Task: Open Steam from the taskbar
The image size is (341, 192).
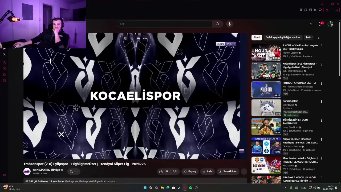Action: 179,188
